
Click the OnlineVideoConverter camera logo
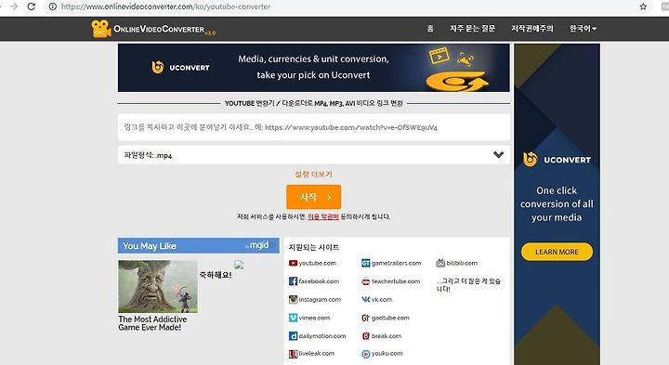[x=100, y=29]
